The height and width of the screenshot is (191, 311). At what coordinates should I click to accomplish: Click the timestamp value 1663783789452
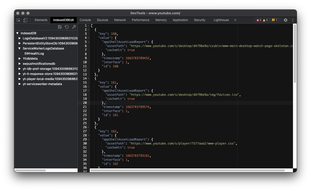138,58
